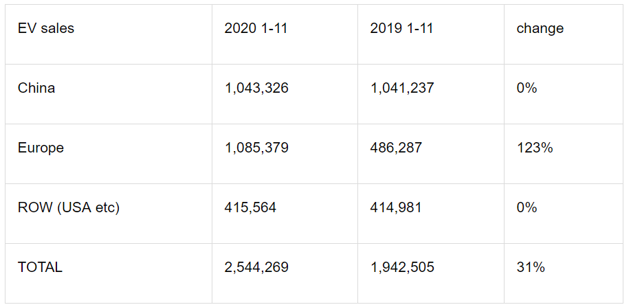This screenshot has height=307, width=631.
Task: Click the "TOTAL" row label
Action: (x=40, y=267)
